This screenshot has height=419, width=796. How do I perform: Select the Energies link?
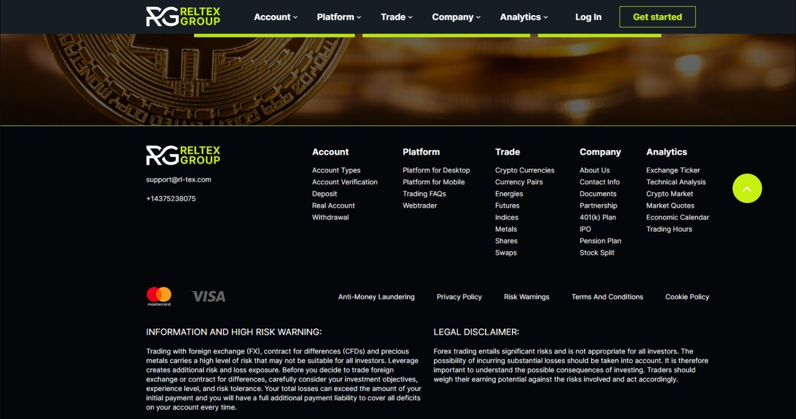(x=509, y=194)
